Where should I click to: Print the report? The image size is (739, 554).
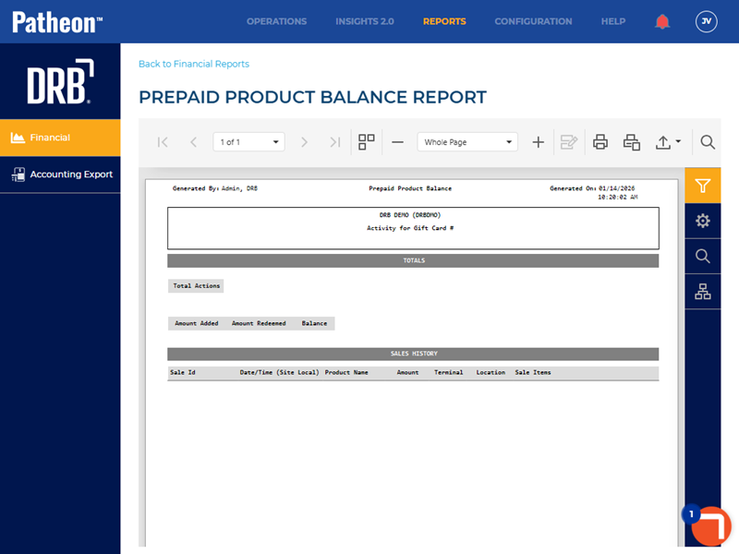tap(600, 142)
